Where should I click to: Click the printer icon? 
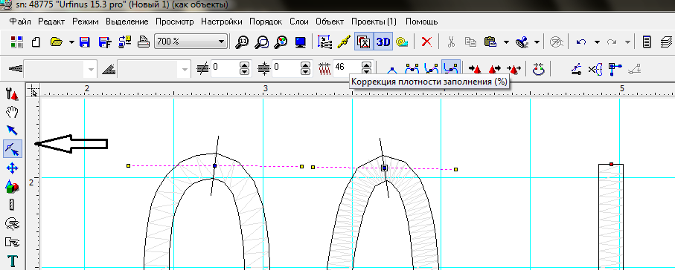tap(144, 42)
